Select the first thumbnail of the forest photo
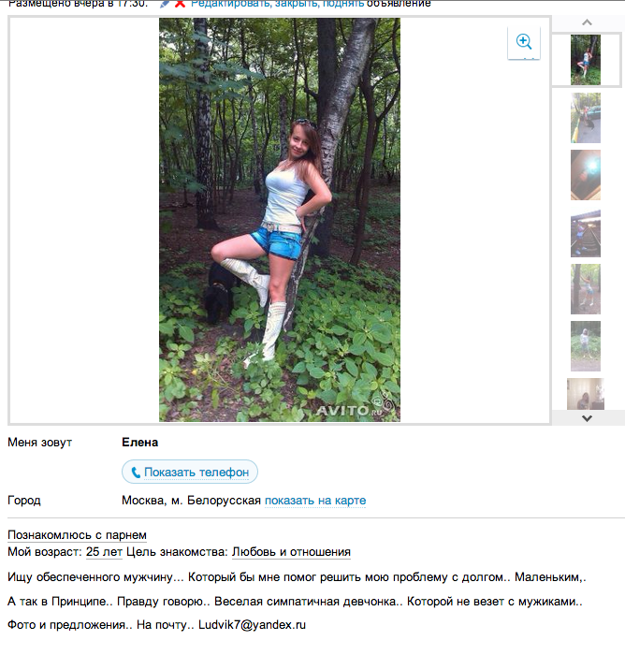This screenshot has width=625, height=655. pyautogui.click(x=586, y=60)
